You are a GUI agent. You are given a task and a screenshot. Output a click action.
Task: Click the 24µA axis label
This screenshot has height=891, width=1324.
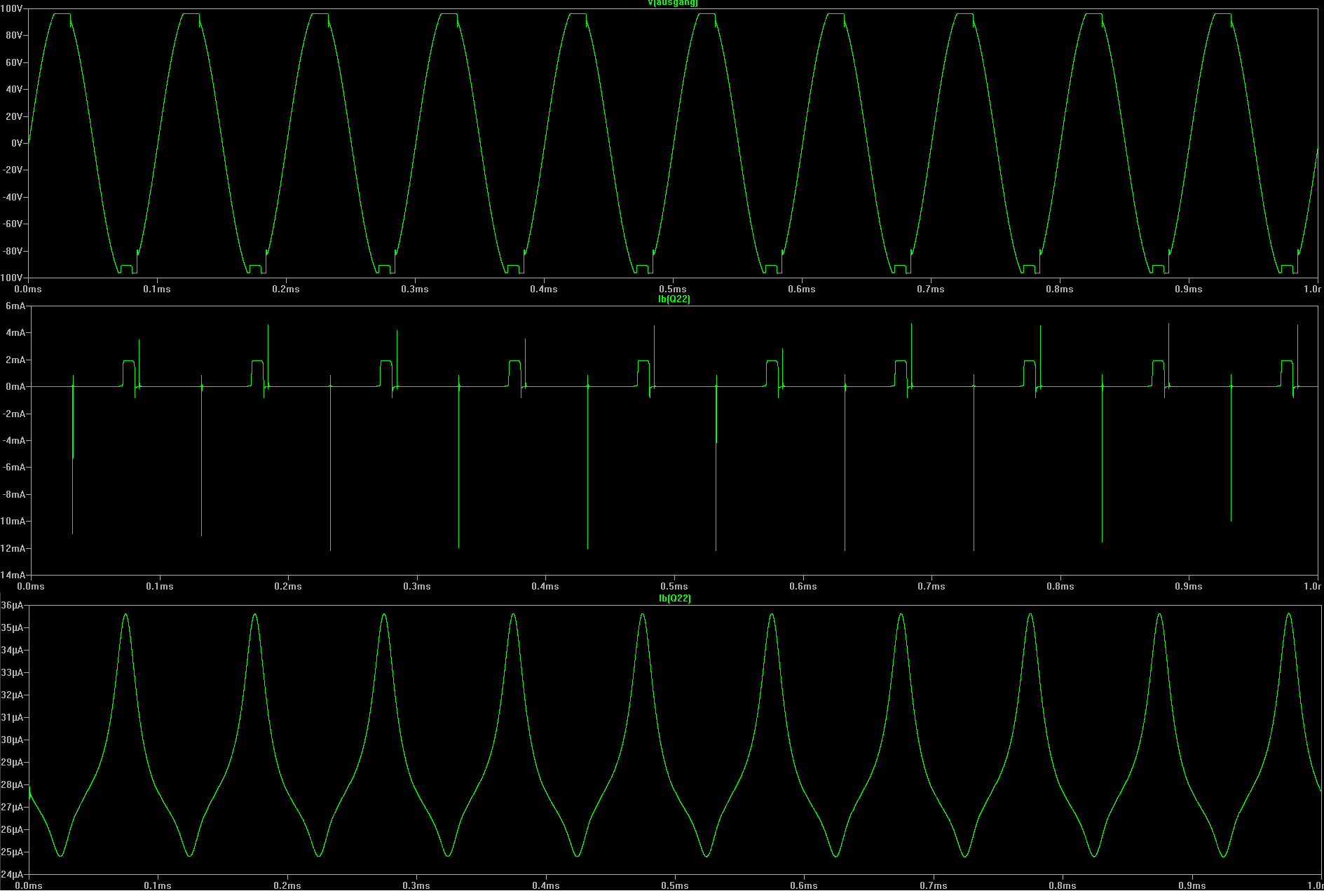(12, 874)
